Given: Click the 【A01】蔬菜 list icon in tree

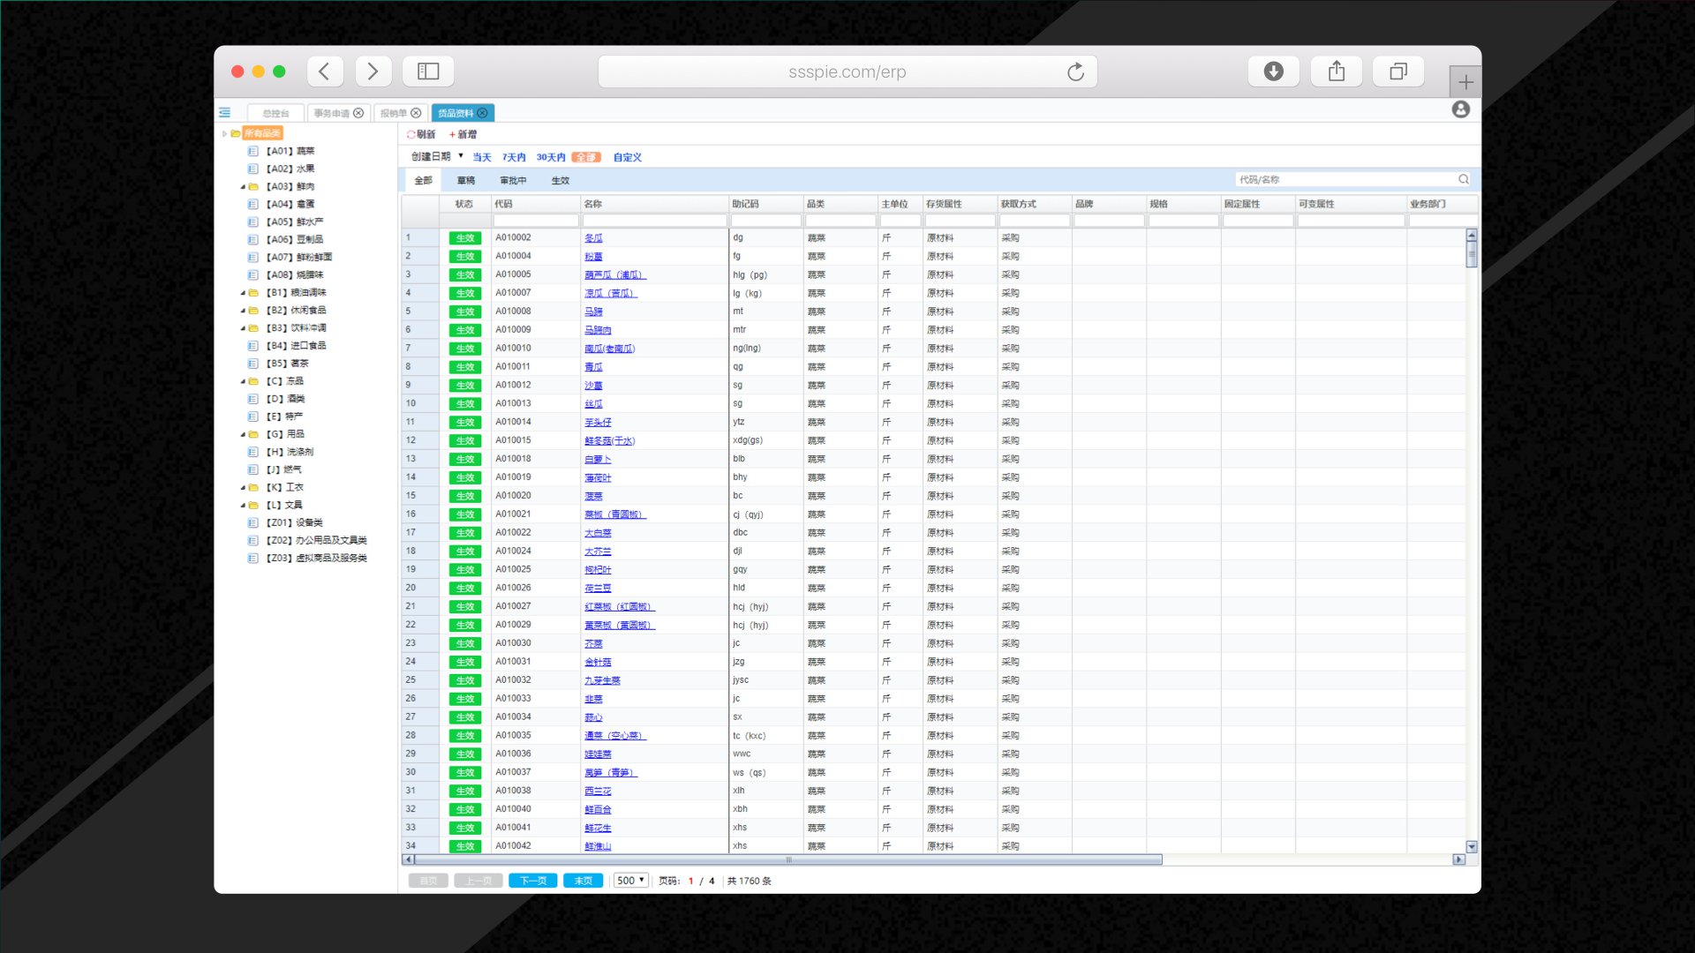Looking at the screenshot, I should coord(253,151).
